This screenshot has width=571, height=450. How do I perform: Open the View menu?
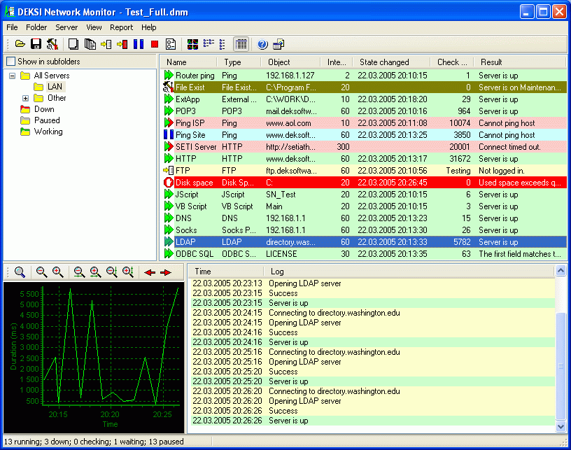click(94, 27)
